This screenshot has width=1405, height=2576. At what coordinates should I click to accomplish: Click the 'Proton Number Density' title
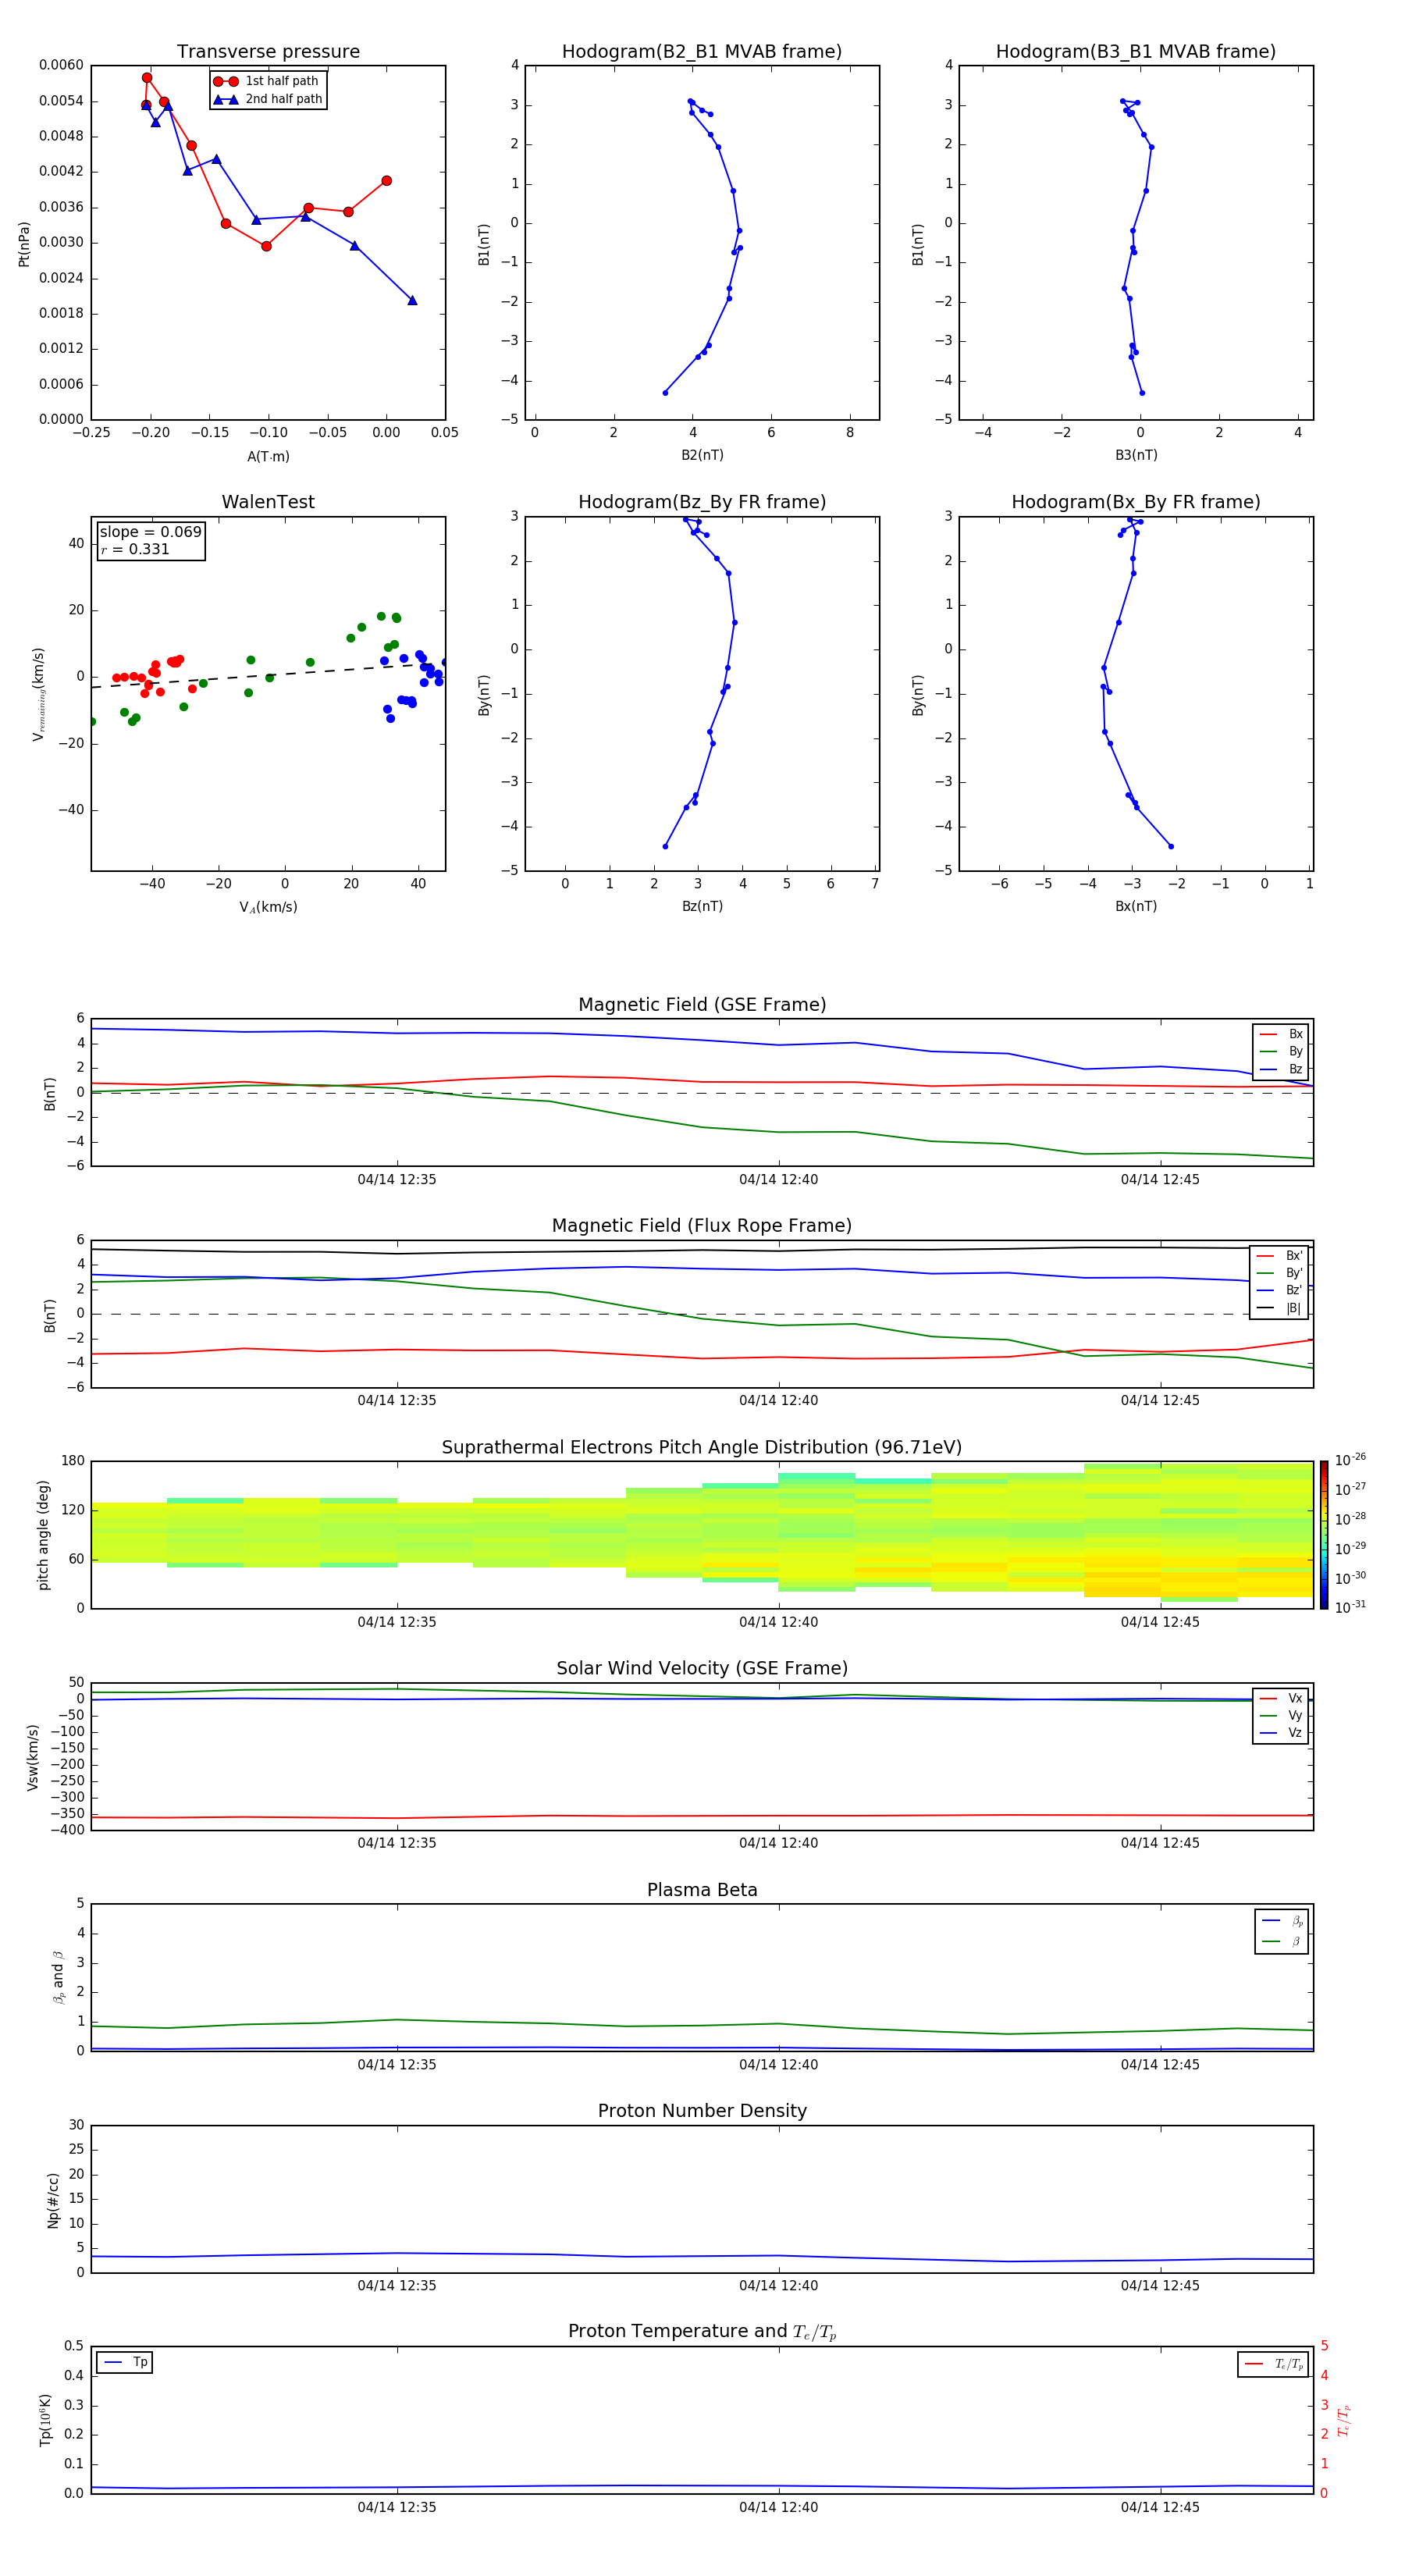point(702,2111)
